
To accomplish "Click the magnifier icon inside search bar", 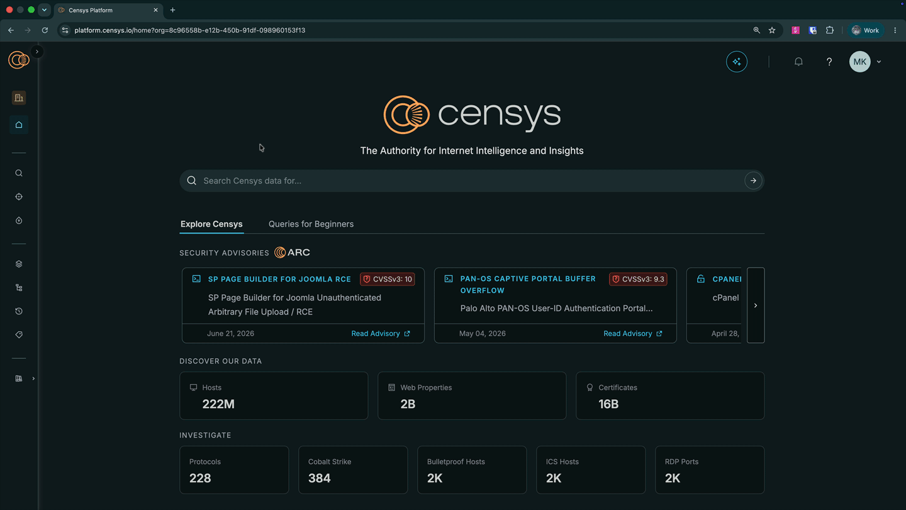I will tap(192, 181).
